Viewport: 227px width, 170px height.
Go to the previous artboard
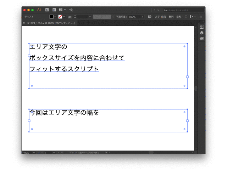click(42, 153)
